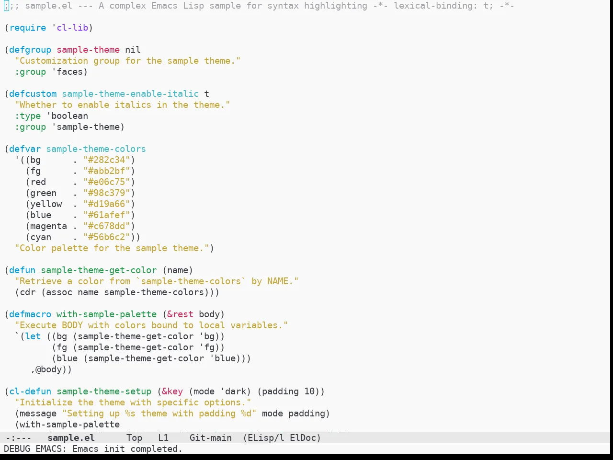The width and height of the screenshot is (613, 460).
Task: Click the docstring "Execute BODY with colors bound to local variables."
Action: [x=151, y=325]
